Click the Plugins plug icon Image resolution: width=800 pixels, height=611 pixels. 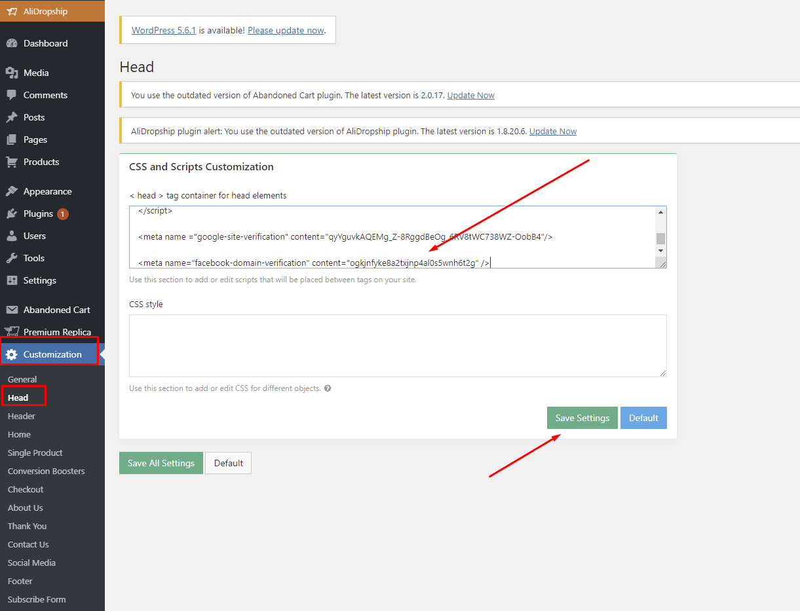(x=12, y=213)
